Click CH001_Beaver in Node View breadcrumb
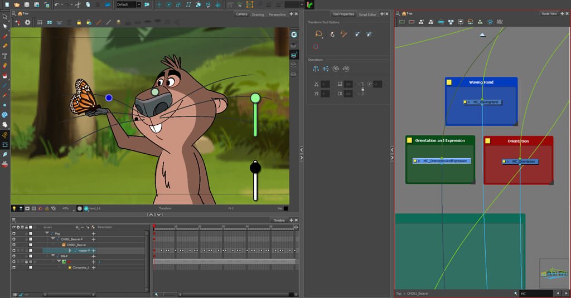 418,294
